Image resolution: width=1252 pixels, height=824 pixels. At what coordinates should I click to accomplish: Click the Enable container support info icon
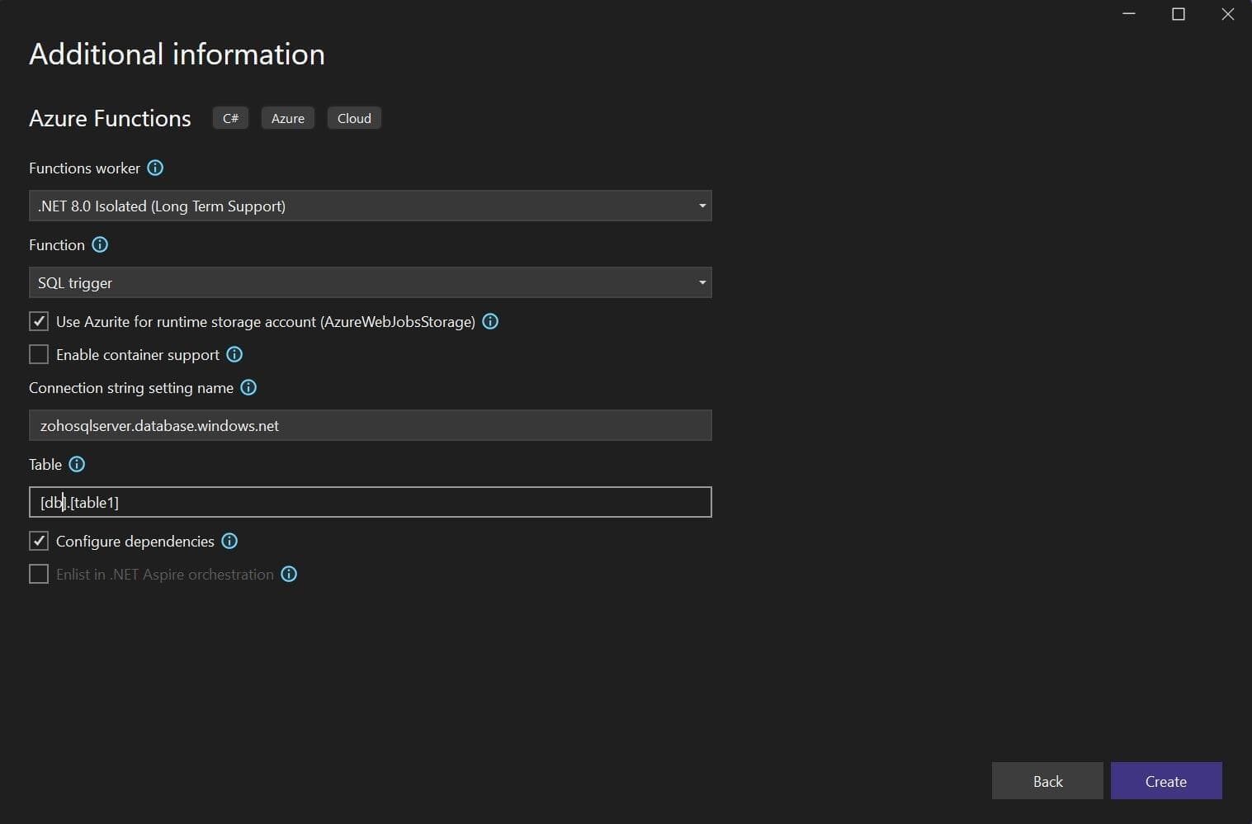[234, 354]
